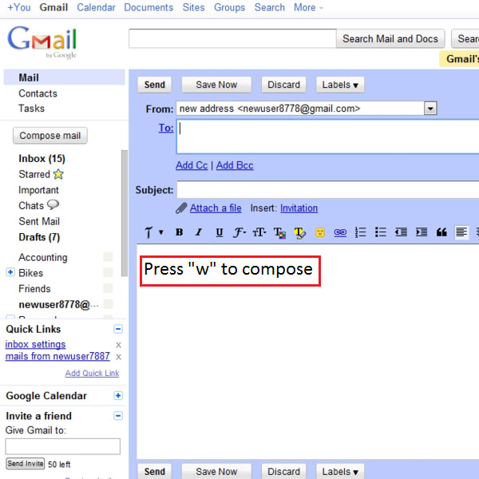The height and width of the screenshot is (479, 479).
Task: Click the paperclip attachment icon
Action: [181, 208]
